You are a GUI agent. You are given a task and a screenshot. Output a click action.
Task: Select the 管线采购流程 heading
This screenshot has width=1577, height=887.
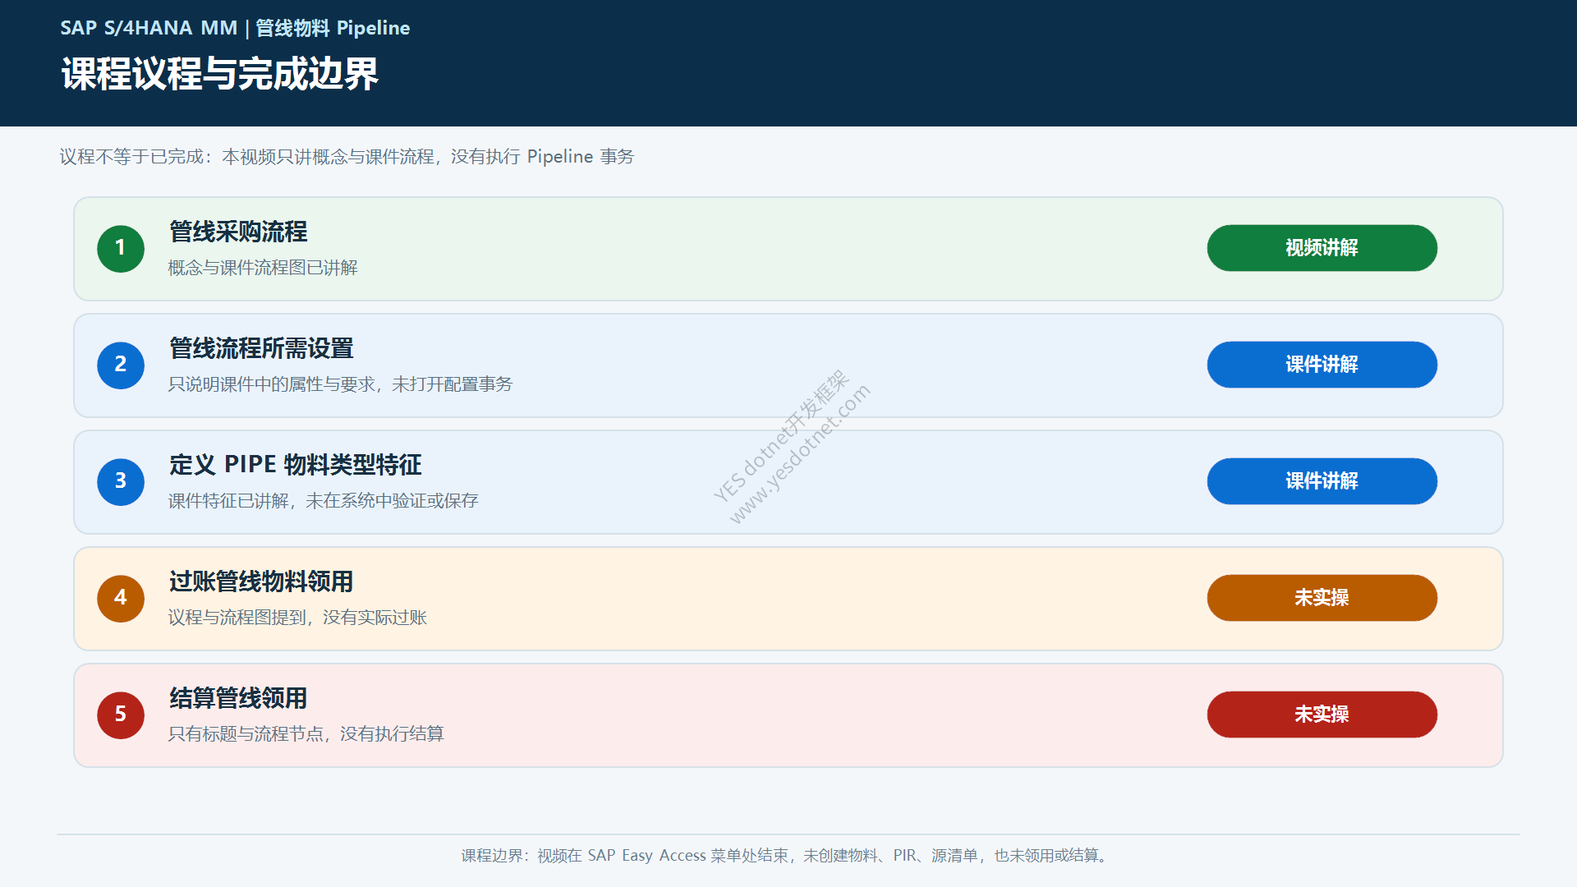pyautogui.click(x=238, y=232)
